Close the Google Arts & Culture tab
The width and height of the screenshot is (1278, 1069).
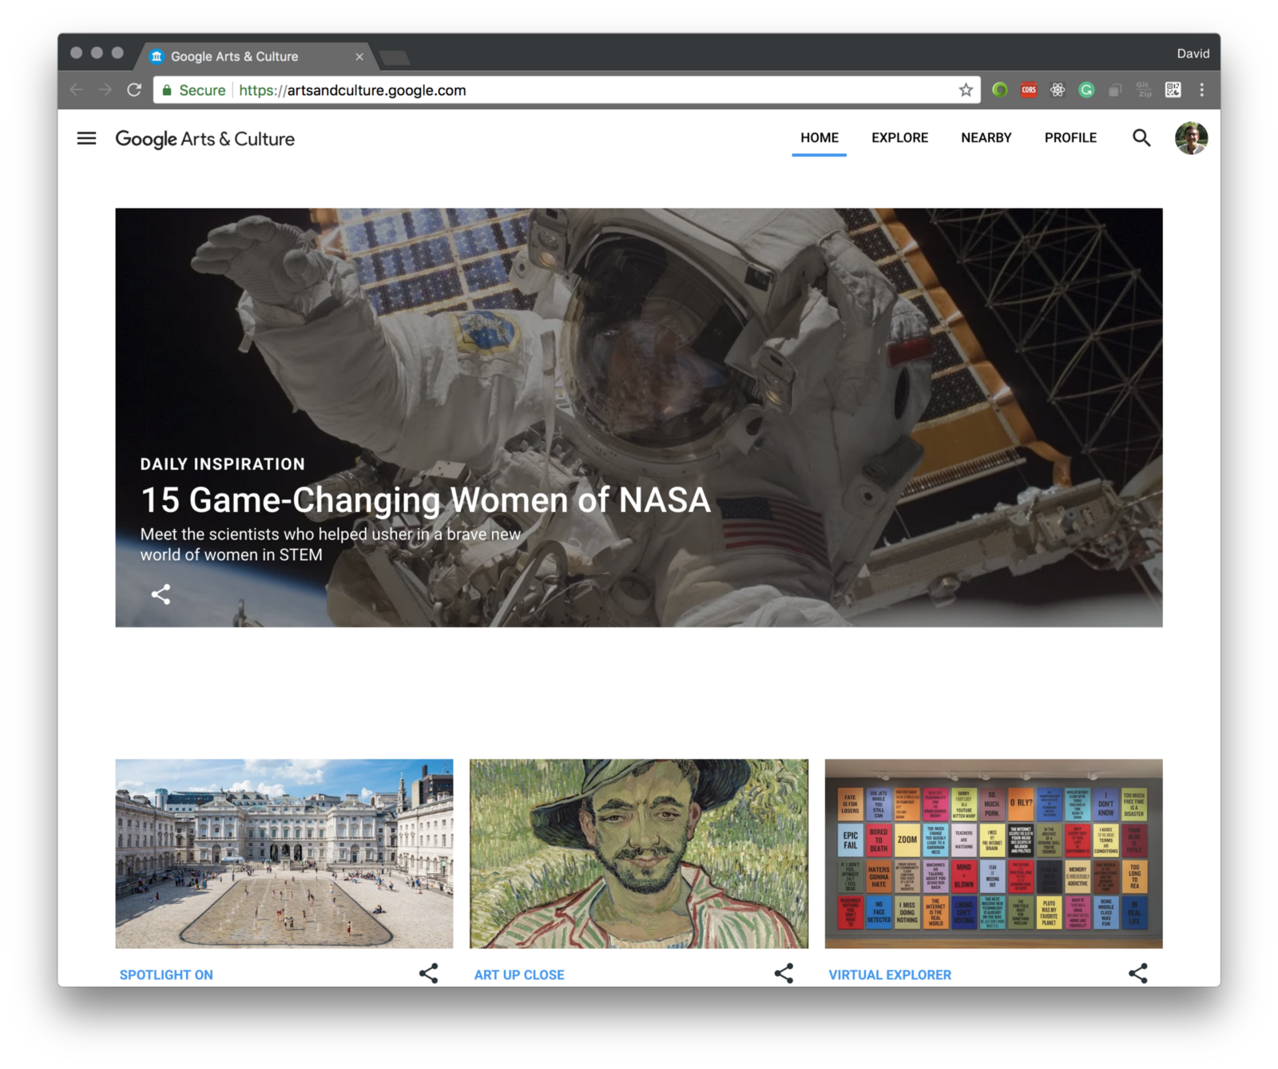pos(359,57)
